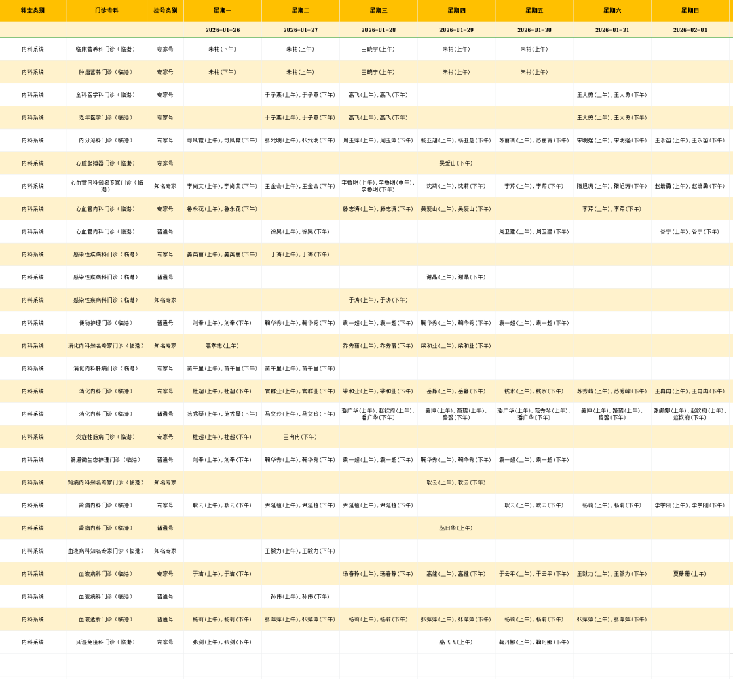The height and width of the screenshot is (679, 733).
Task: Click Monday's doctor in 风湿免疫科门诊 row
Action: pos(222,642)
